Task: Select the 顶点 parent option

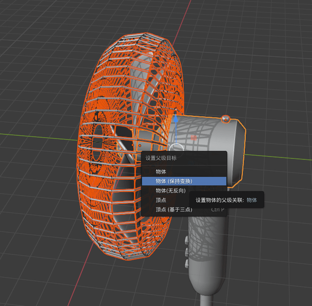Action: click(x=161, y=200)
